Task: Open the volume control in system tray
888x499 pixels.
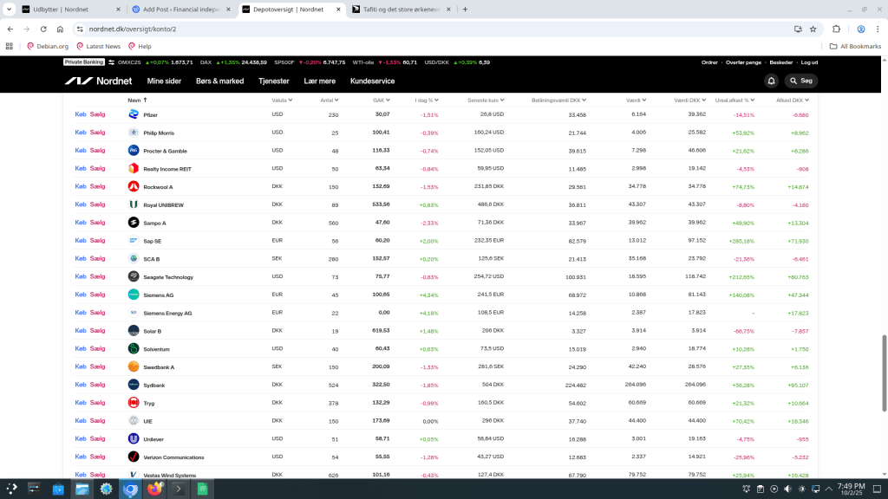Action: click(x=787, y=489)
